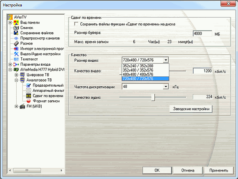Click the Качество видео slider track
Screen dimensions: 238x179
(x=178, y=71)
